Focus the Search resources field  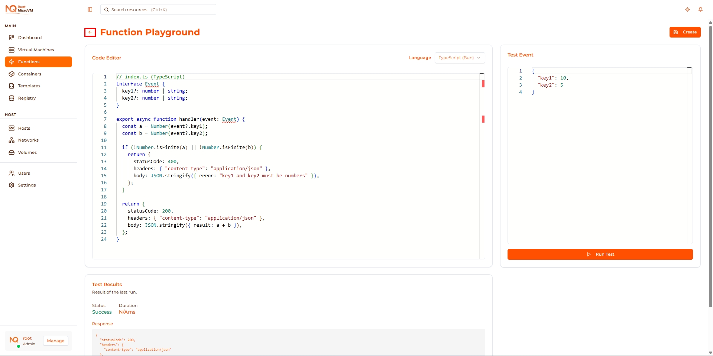click(x=158, y=10)
